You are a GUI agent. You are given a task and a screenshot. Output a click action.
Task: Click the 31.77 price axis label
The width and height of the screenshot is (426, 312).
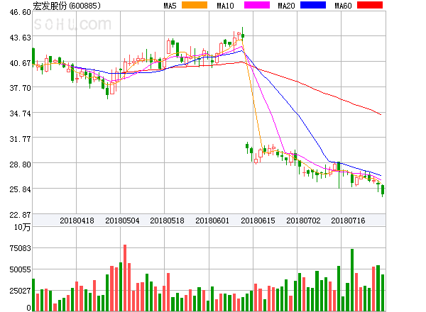click(20, 139)
